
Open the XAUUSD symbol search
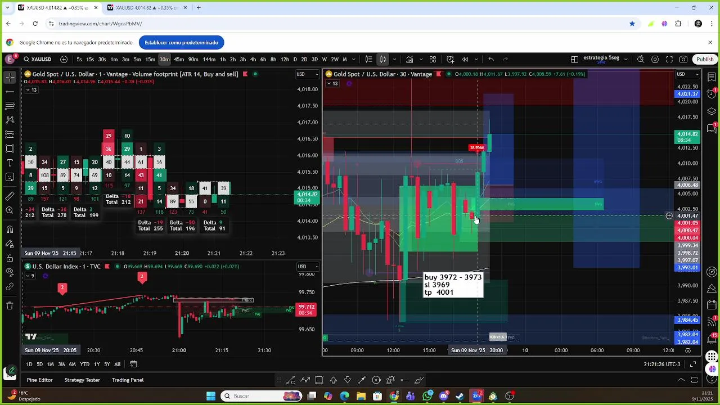point(38,59)
